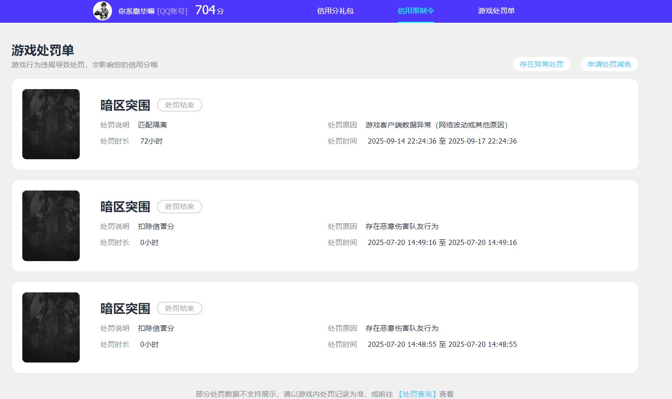Screen dimensions: 672x399
Task: Open the 【处罚查询】 link at page bottom
Action: tap(417, 394)
